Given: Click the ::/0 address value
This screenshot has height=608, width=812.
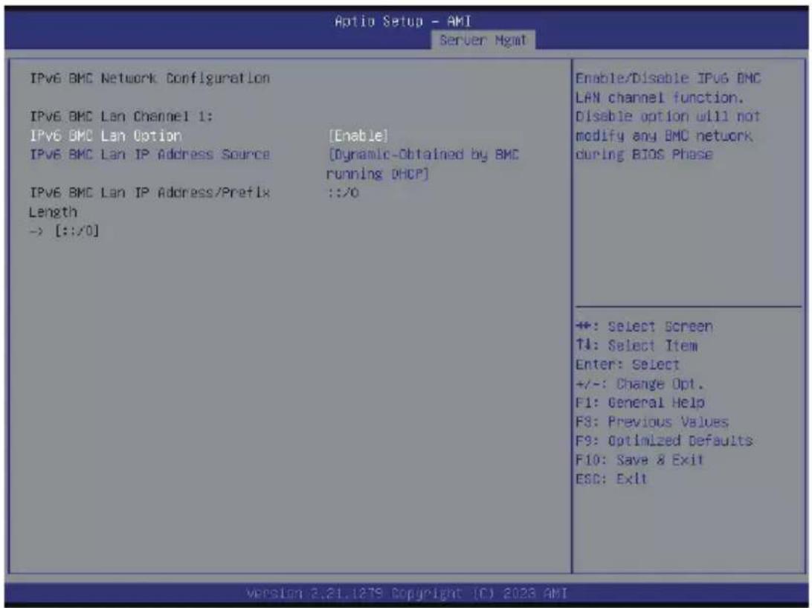Looking at the screenshot, I should [343, 193].
